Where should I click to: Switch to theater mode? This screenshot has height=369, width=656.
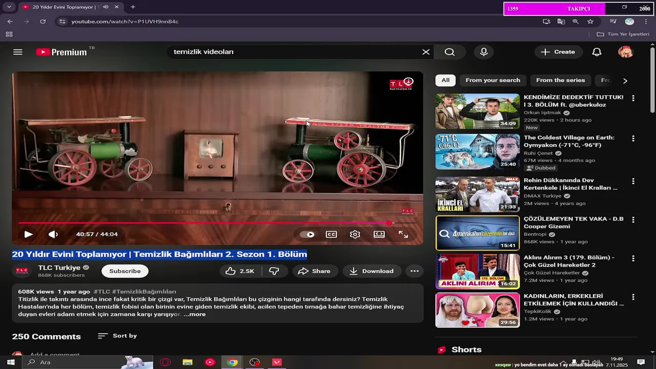coord(379,234)
